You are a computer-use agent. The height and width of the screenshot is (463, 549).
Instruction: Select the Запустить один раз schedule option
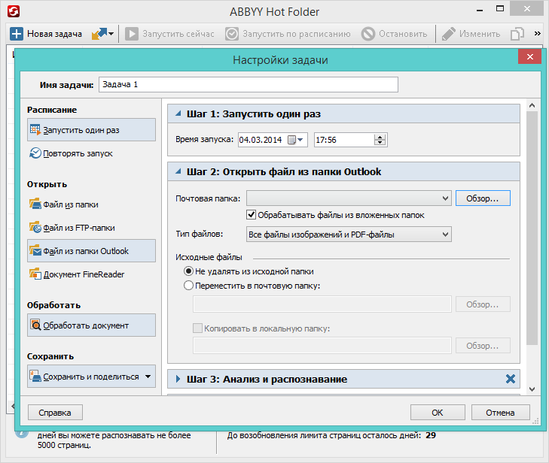[91, 130]
